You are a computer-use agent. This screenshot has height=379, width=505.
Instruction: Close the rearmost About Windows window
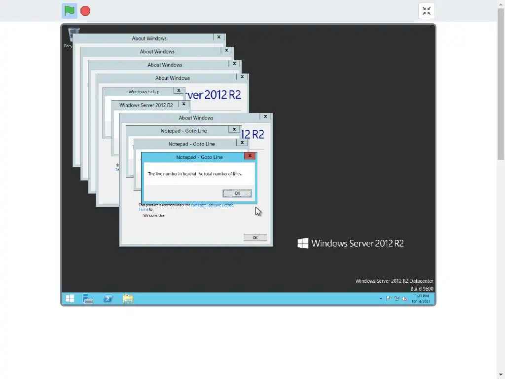(218, 37)
